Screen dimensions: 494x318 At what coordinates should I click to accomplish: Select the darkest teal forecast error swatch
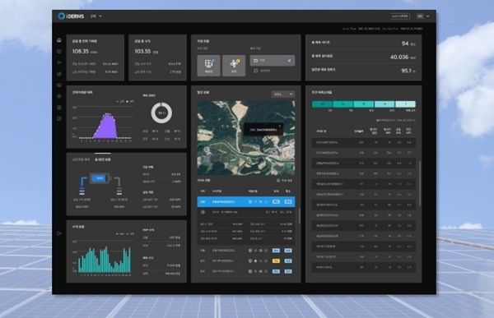(x=322, y=104)
